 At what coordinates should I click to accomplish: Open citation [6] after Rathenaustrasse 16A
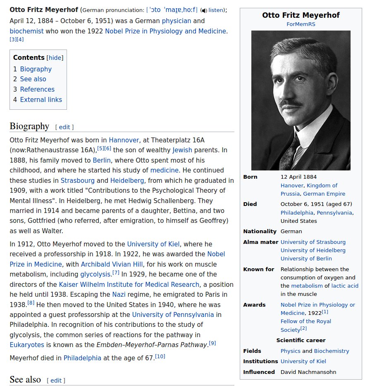[x=107, y=149]
